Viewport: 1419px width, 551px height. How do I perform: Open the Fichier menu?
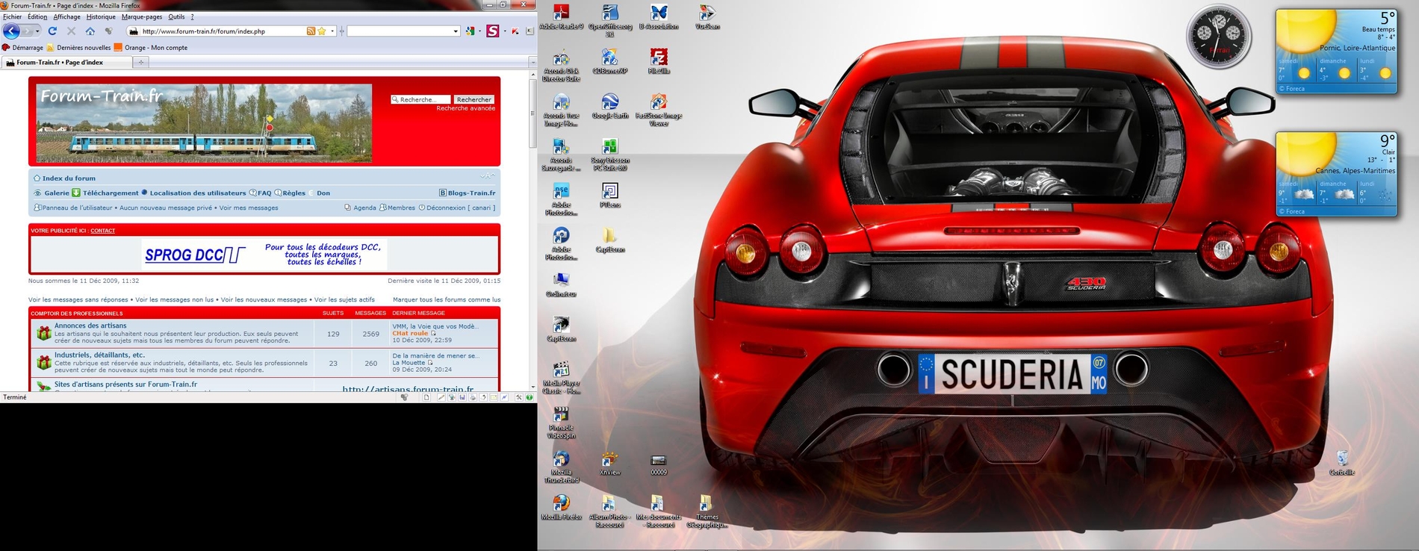point(13,16)
